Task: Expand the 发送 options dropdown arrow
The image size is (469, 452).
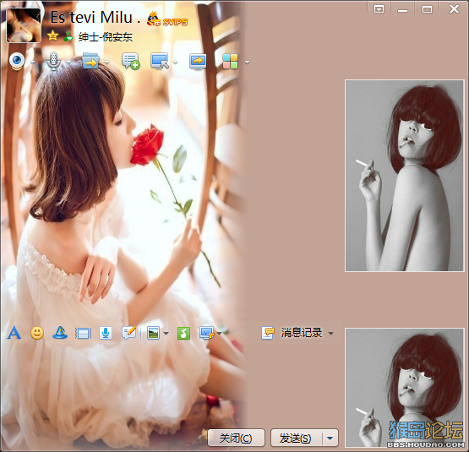Action: [x=330, y=438]
